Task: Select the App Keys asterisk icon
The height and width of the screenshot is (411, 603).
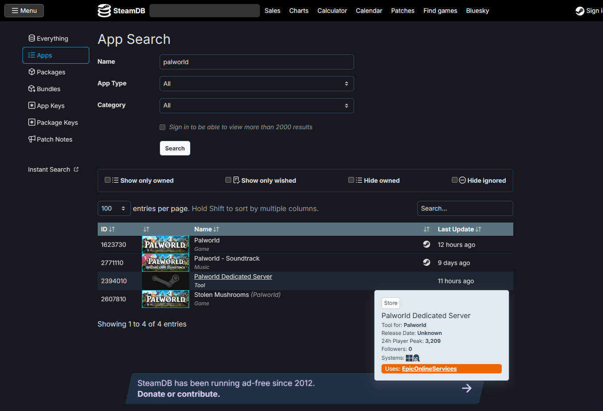Action: (31, 105)
